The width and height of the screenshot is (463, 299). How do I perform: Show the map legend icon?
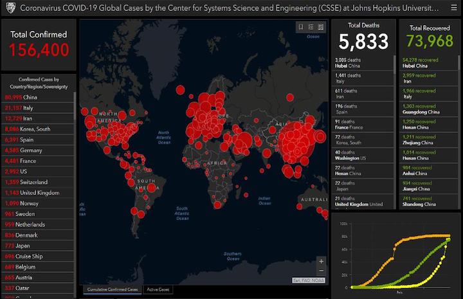click(311, 27)
